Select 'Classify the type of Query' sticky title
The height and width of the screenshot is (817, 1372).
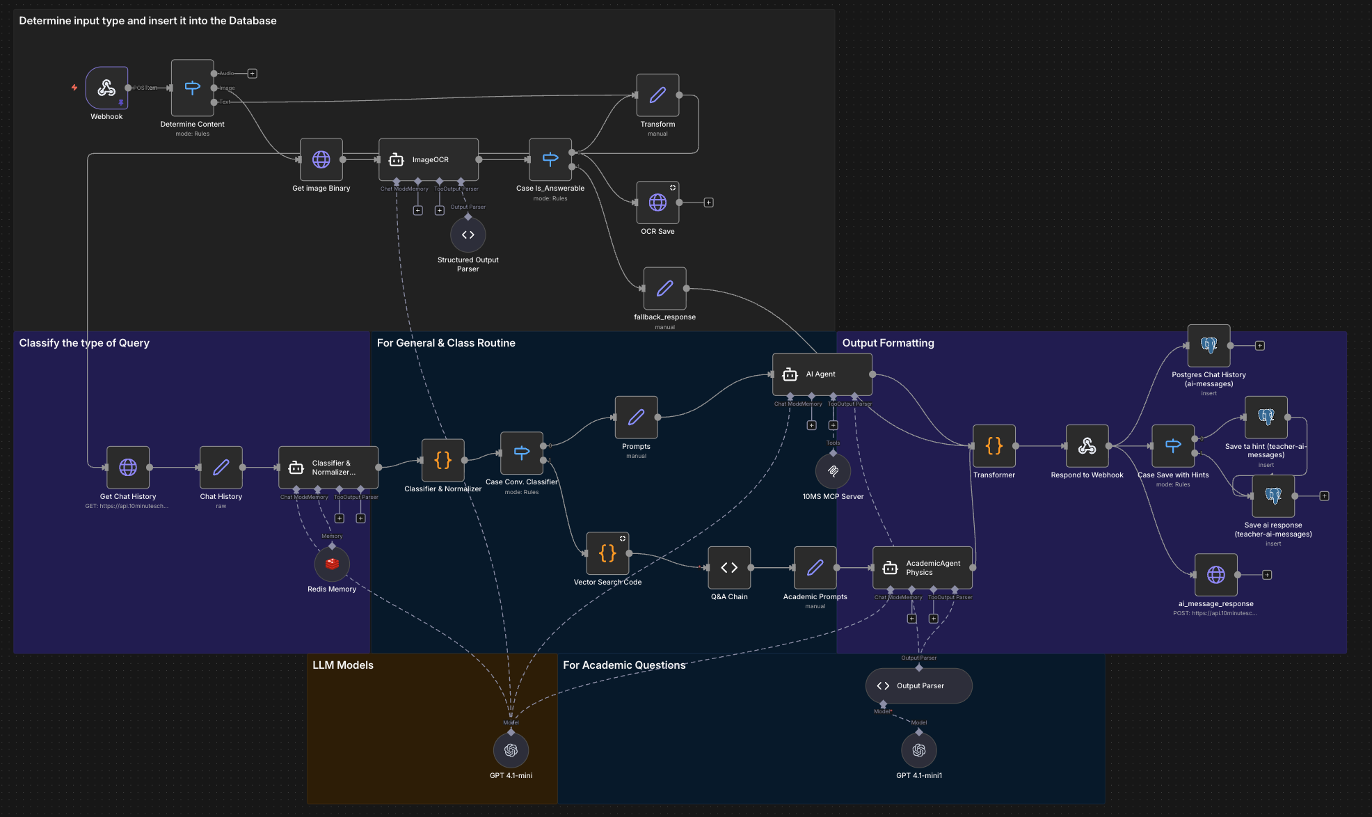(x=84, y=343)
